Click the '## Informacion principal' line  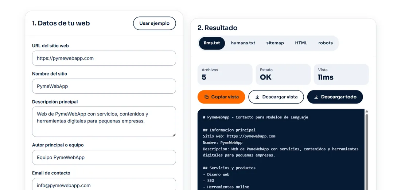pos(229,130)
